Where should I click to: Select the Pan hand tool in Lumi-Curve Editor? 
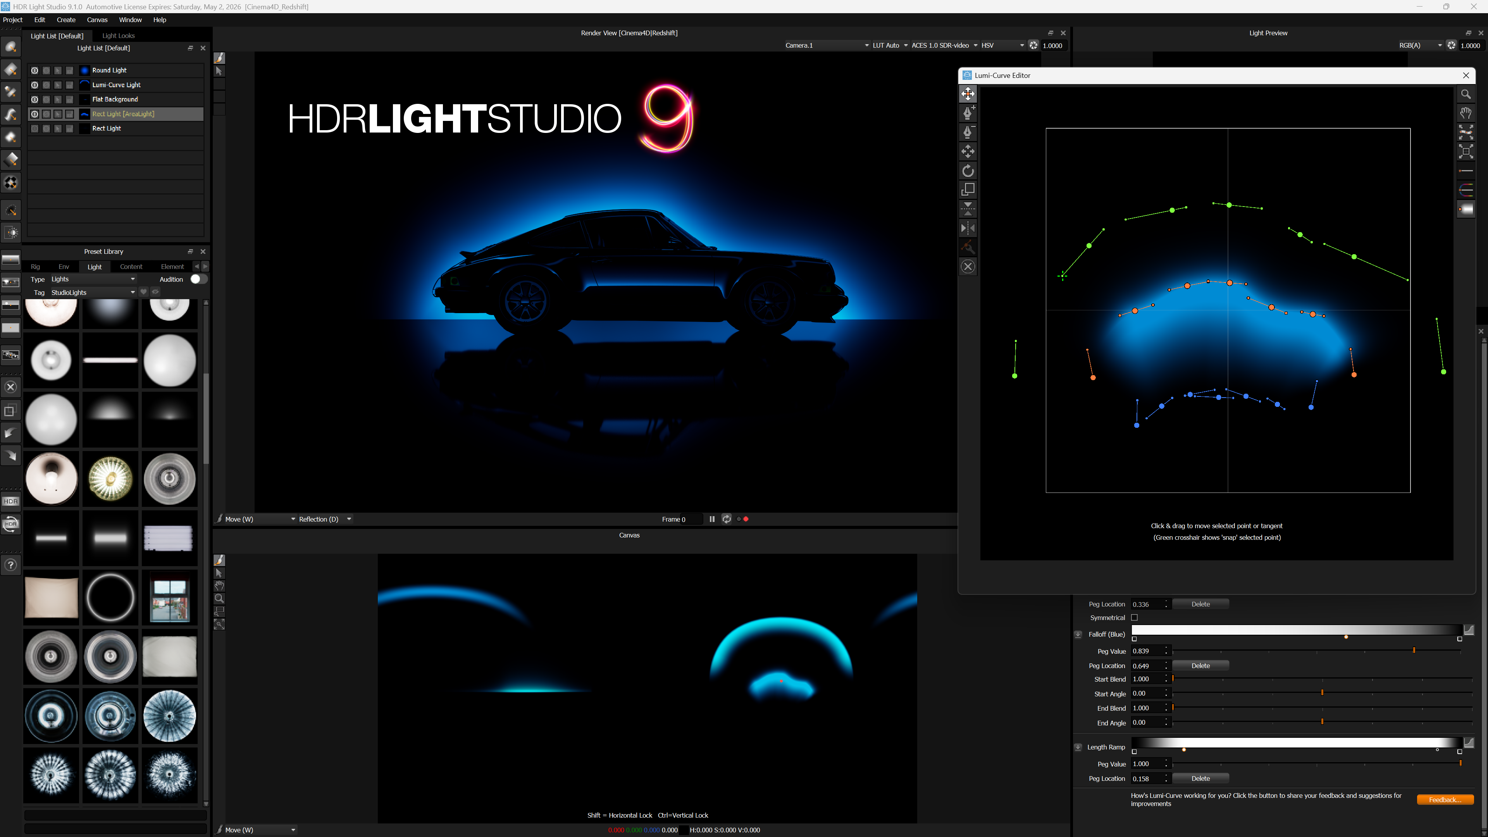click(x=1466, y=113)
